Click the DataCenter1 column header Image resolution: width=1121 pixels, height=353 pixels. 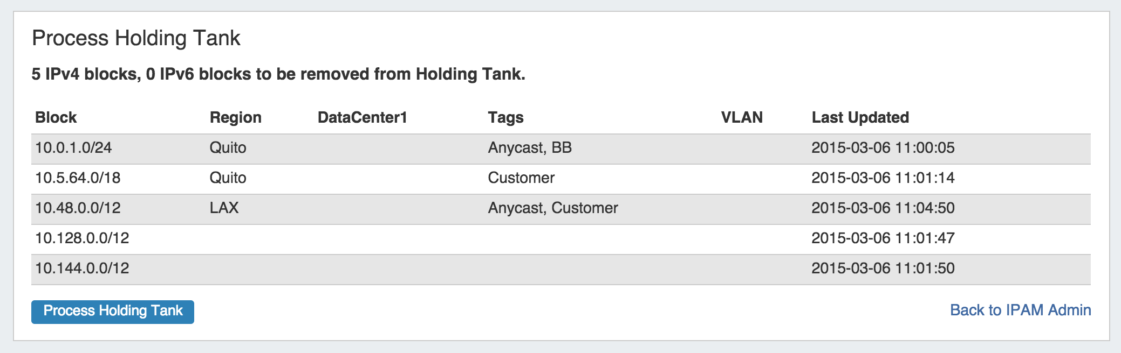coord(362,117)
